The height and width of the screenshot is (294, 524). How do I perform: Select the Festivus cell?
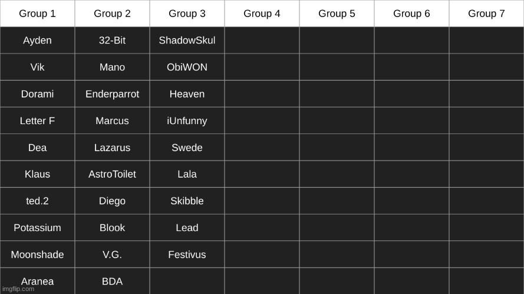pyautogui.click(x=187, y=255)
